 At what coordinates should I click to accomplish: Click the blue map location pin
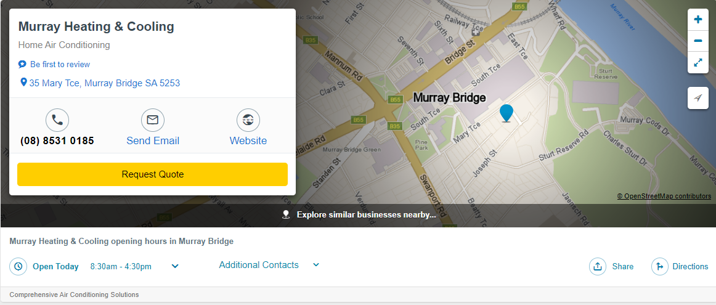(506, 113)
